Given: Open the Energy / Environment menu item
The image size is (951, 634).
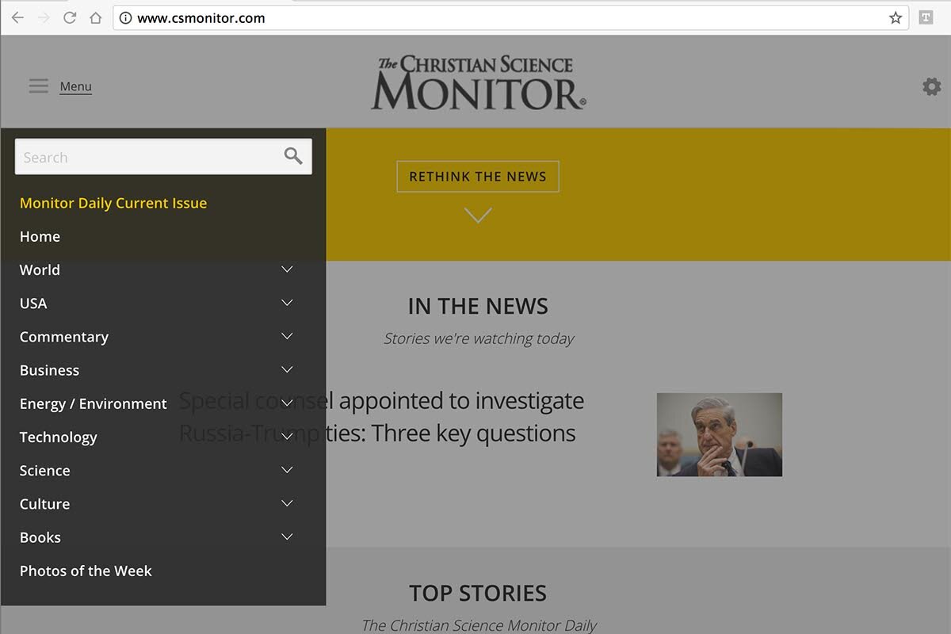Looking at the screenshot, I should (x=94, y=403).
